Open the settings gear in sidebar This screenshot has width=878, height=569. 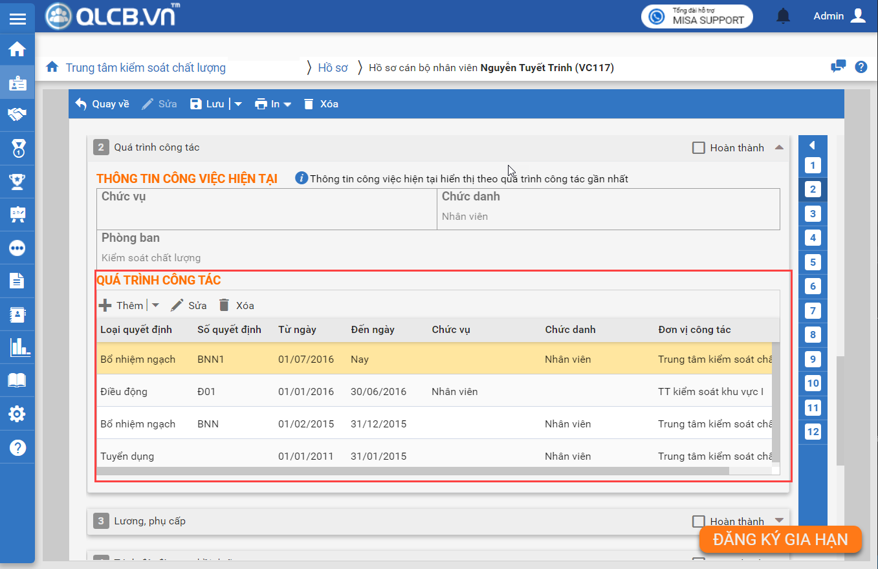(17, 414)
